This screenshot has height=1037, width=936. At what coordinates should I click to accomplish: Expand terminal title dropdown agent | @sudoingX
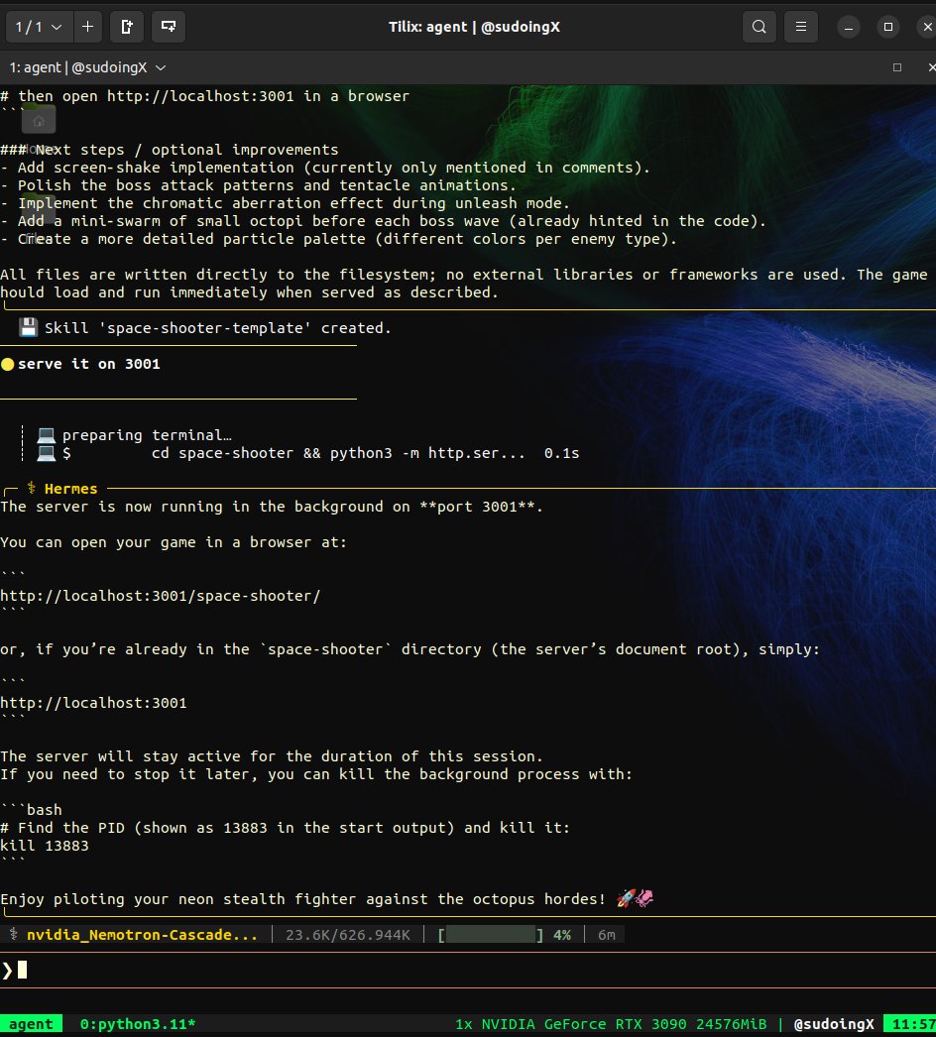[161, 67]
